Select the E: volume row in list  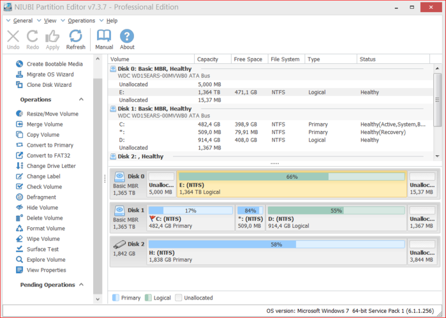pyautogui.click(x=271, y=92)
